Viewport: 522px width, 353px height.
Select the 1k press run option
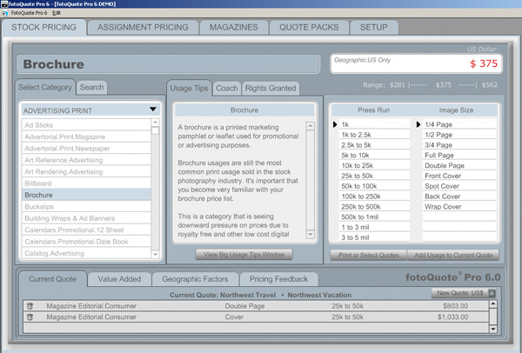tap(370, 125)
